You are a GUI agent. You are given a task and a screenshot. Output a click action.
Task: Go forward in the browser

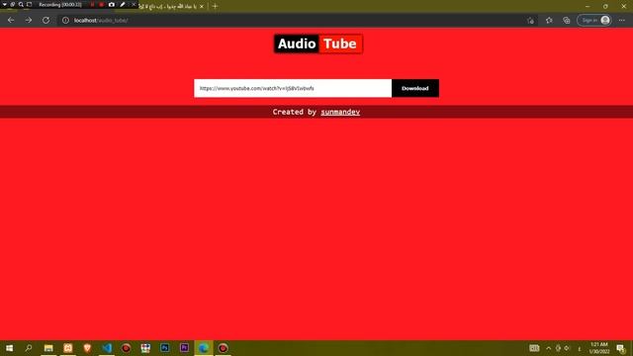(29, 20)
